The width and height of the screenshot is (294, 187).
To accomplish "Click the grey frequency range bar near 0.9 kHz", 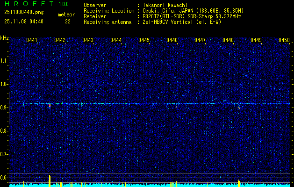I will 9,108.
